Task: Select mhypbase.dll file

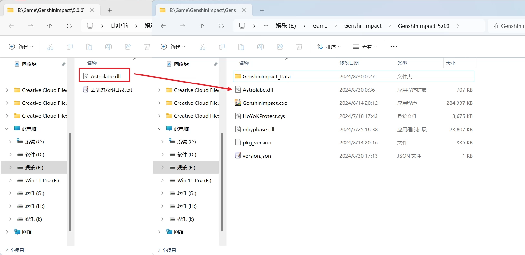Action: (354, 129)
